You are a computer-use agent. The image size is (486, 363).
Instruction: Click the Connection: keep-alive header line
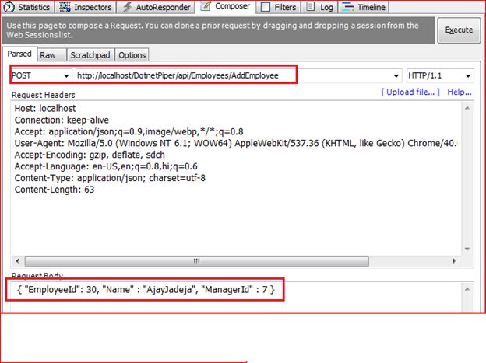pos(62,120)
